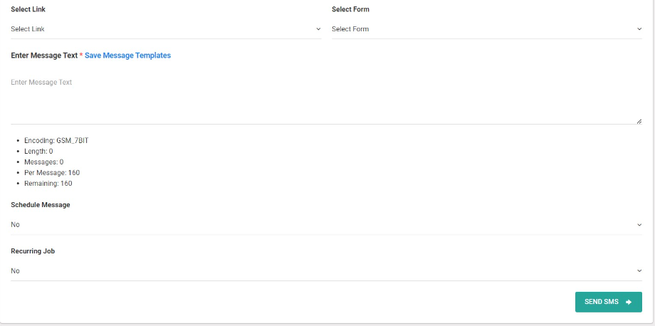Click the Save Message Templates link
This screenshot has height=326, width=655.
point(128,56)
